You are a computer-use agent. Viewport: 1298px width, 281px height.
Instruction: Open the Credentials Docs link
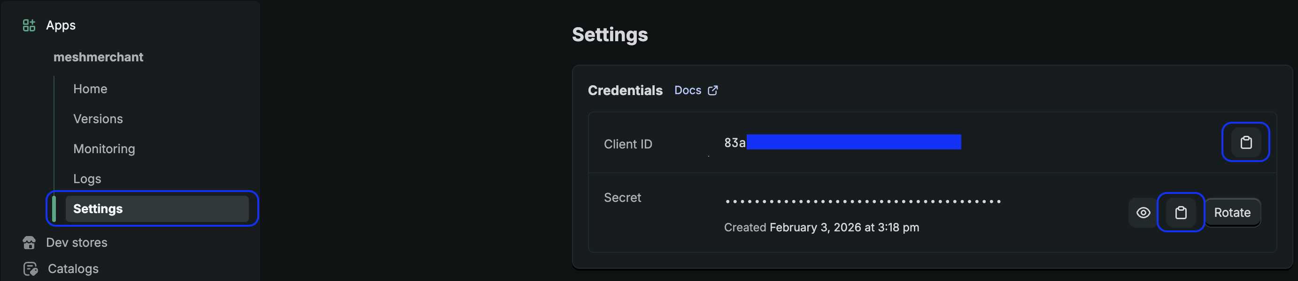pos(688,90)
